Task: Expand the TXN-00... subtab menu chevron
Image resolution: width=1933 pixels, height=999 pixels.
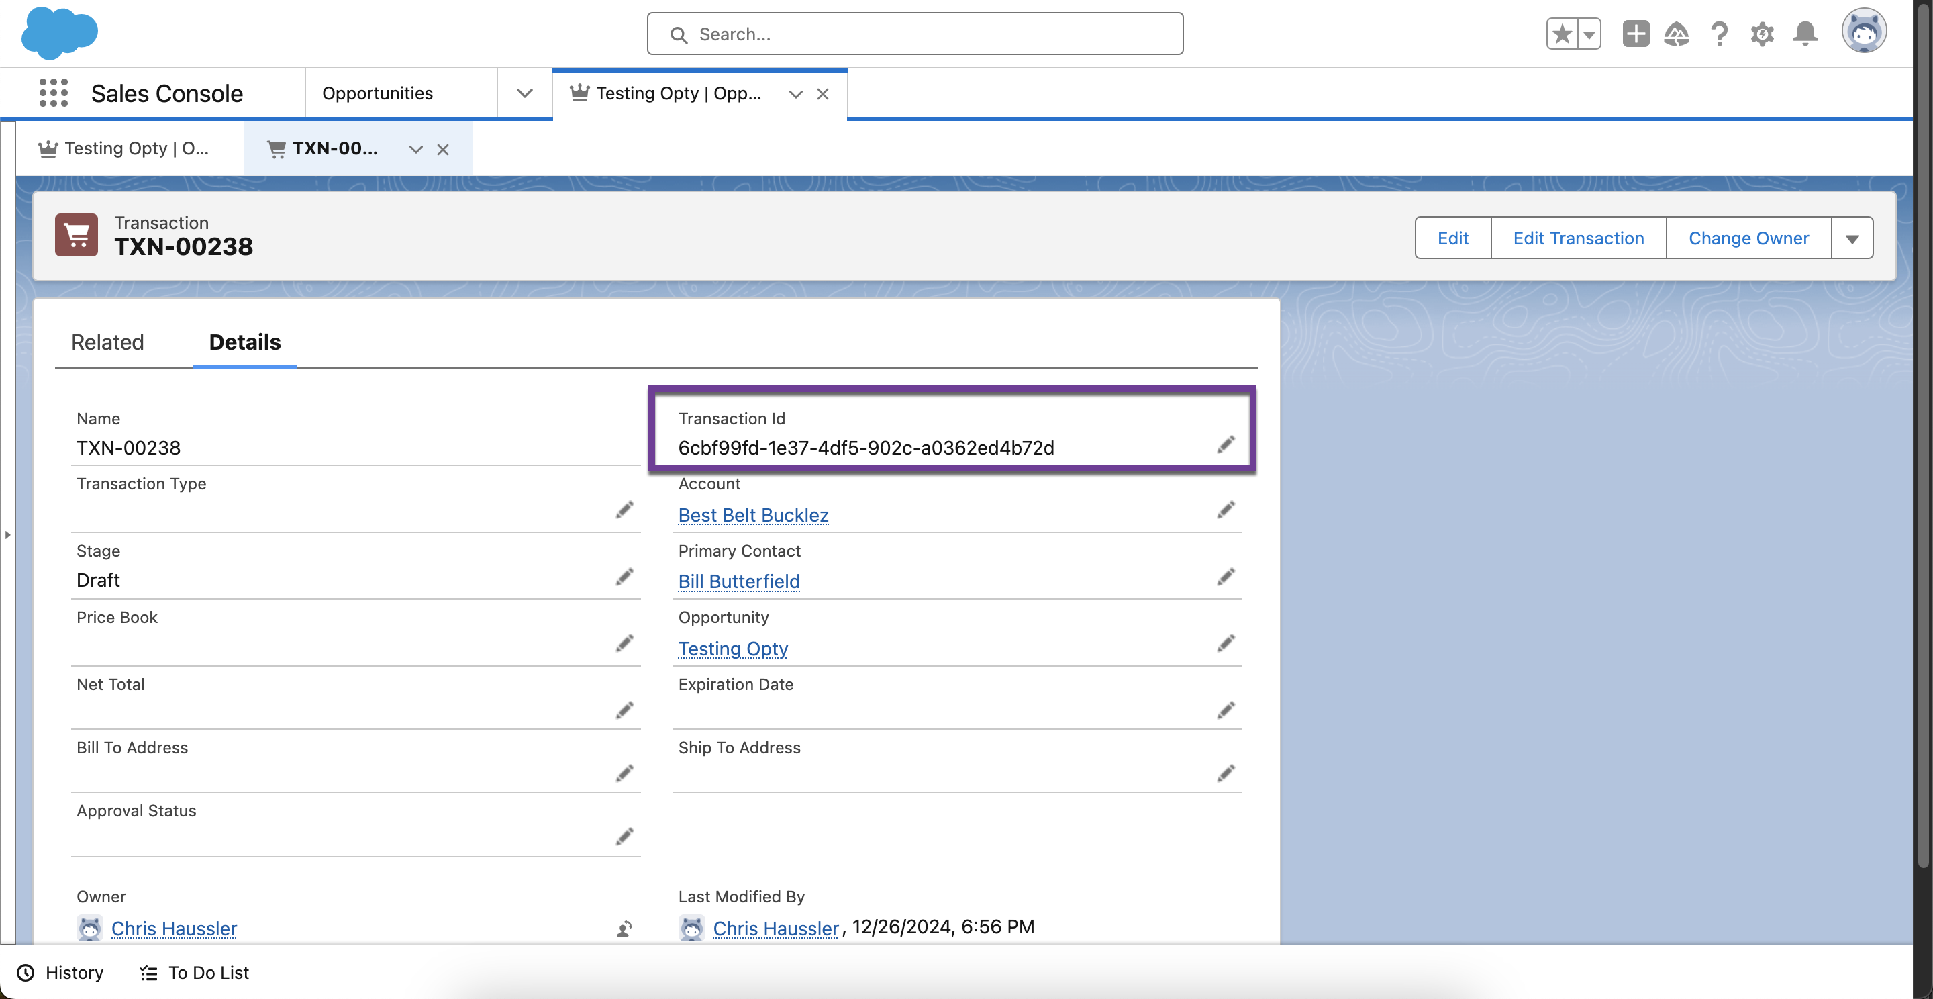Action: [415, 149]
